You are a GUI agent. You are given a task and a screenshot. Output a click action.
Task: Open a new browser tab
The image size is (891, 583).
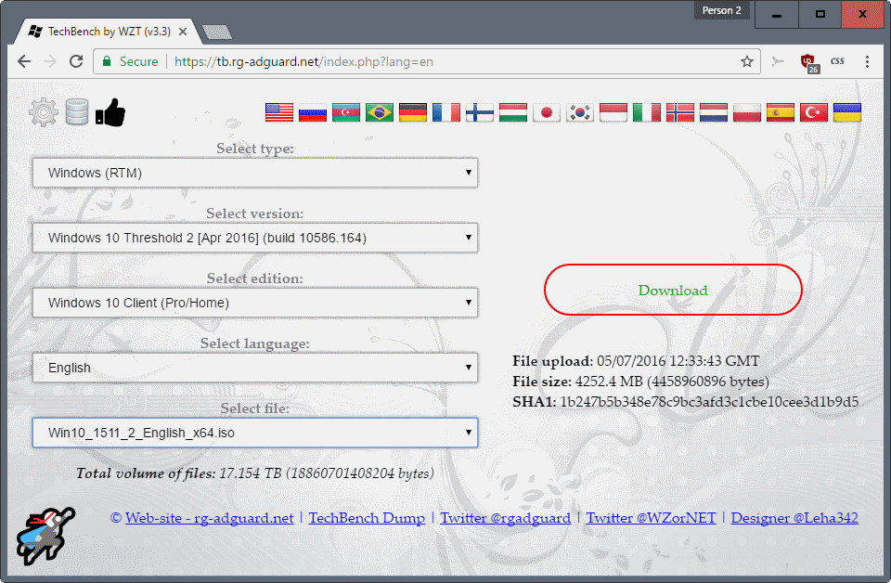(x=217, y=32)
